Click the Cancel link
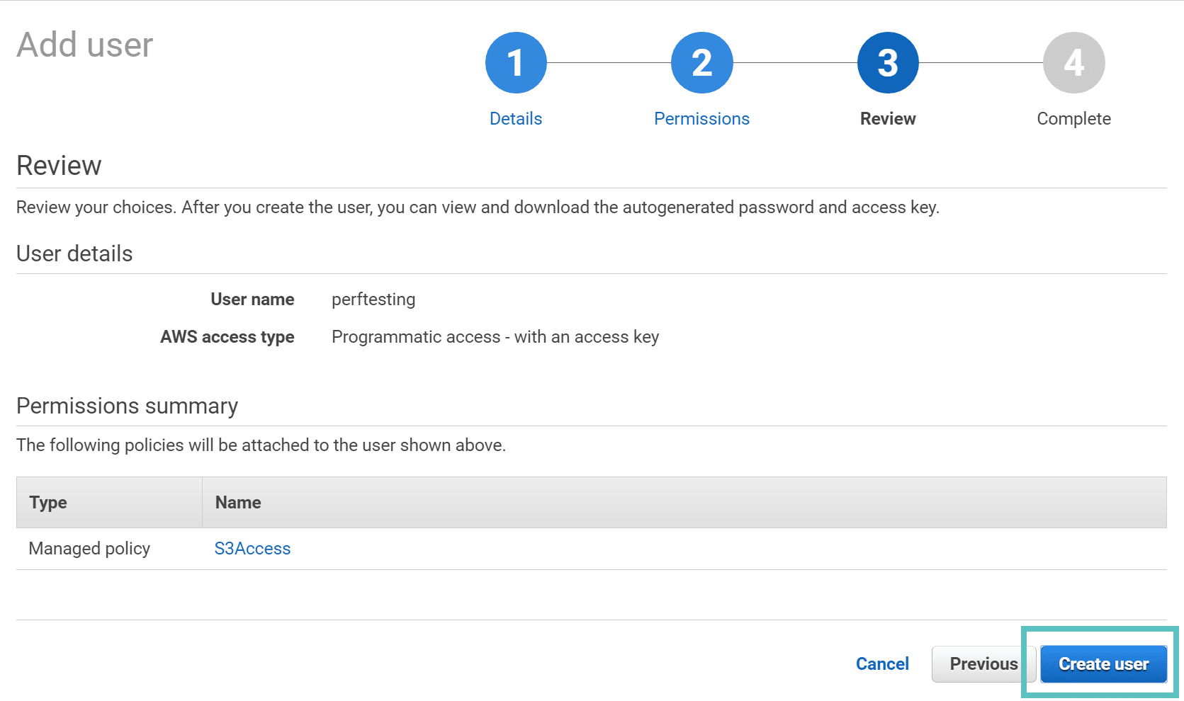The image size is (1184, 701). point(881,663)
